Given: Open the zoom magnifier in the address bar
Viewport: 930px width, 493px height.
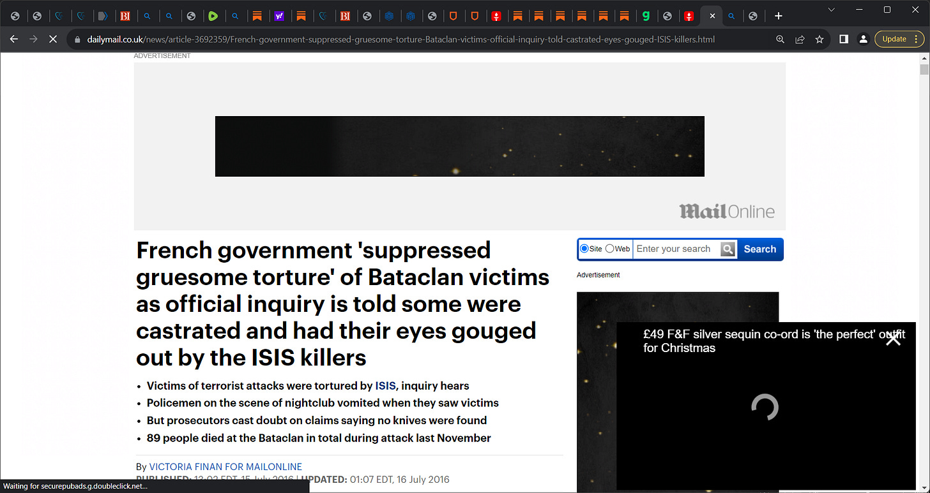Looking at the screenshot, I should click(x=780, y=40).
